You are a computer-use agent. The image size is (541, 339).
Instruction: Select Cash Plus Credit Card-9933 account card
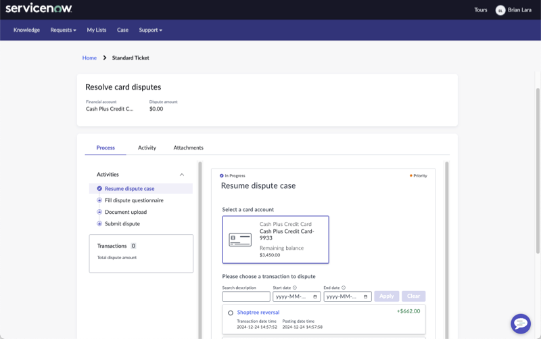[x=276, y=240]
